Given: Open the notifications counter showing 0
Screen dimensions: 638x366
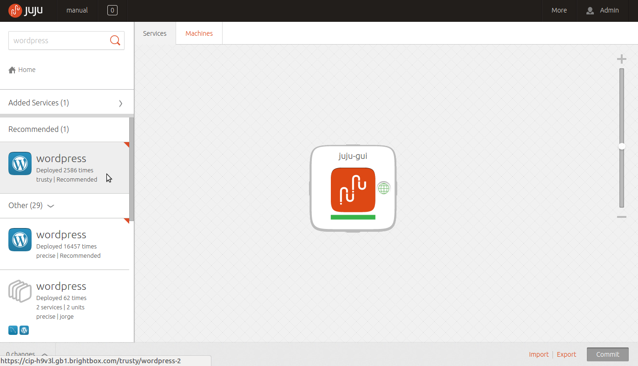Looking at the screenshot, I should point(112,10).
